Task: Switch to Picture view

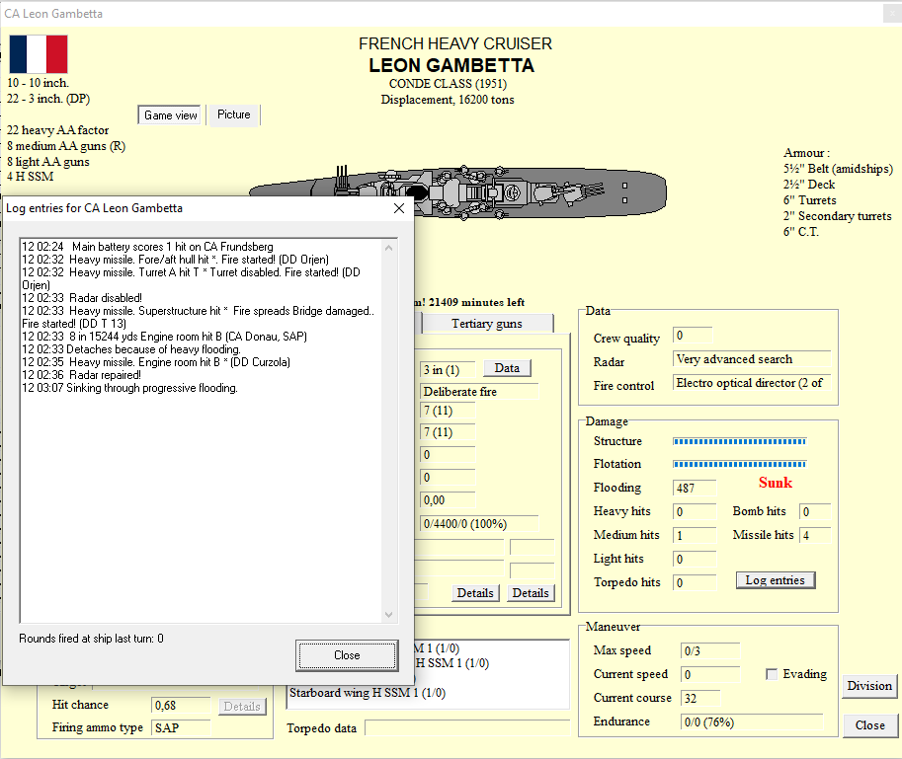Action: tap(233, 114)
